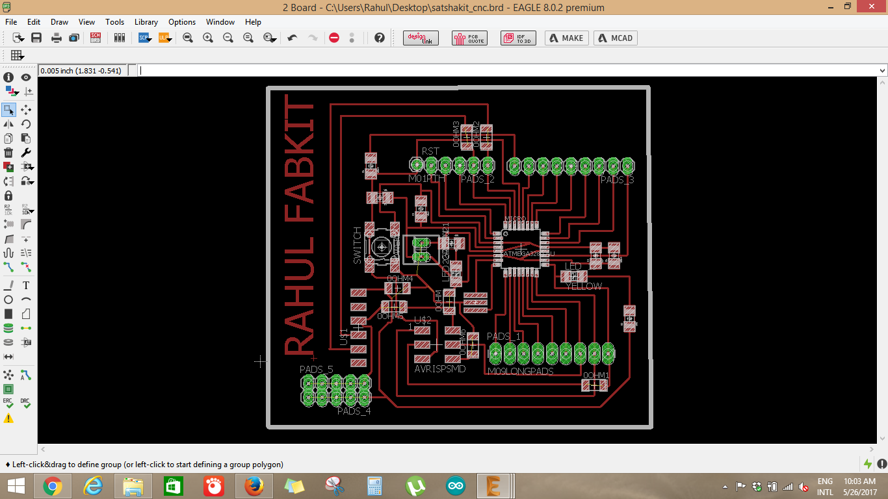Viewport: 888px width, 499px height.
Task: Open the CAM processor
Action: [73, 38]
